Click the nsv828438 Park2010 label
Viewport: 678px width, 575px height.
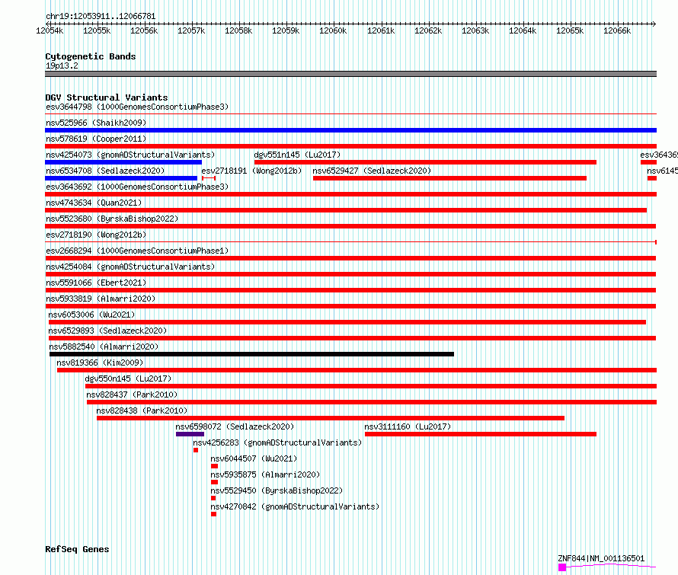click(142, 410)
